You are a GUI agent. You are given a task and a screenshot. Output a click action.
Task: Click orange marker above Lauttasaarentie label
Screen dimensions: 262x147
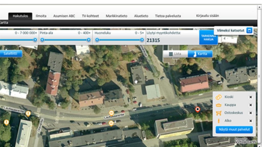click(x=112, y=113)
